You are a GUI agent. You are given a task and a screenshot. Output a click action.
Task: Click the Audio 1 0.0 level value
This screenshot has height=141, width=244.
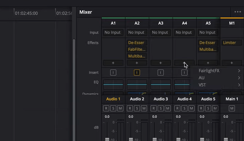click(x=107, y=117)
